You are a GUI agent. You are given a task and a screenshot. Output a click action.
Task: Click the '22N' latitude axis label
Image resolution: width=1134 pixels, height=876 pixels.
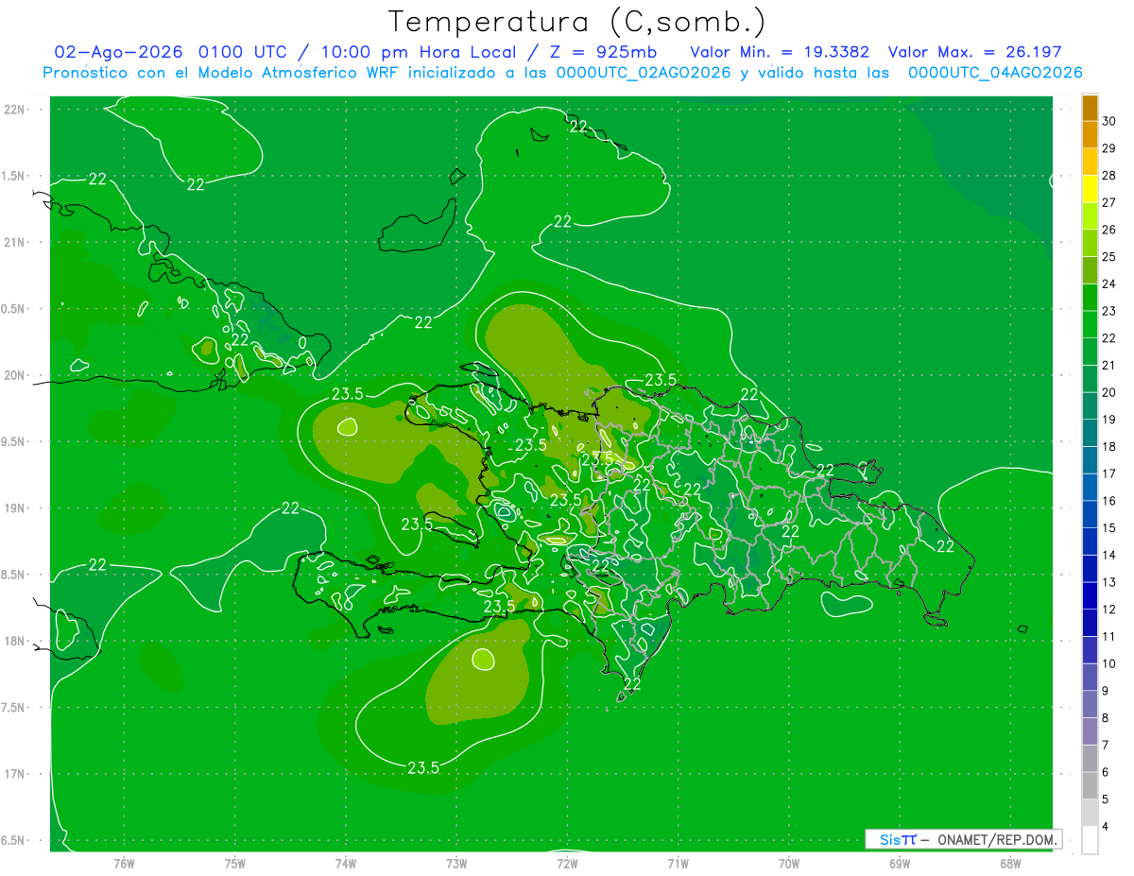point(14,110)
